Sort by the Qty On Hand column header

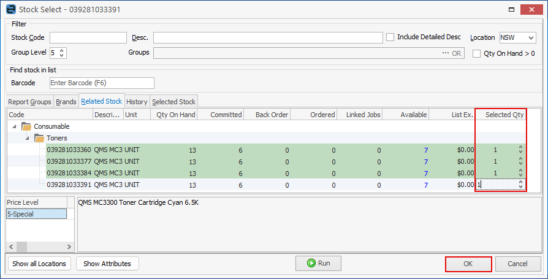pyautogui.click(x=173, y=115)
